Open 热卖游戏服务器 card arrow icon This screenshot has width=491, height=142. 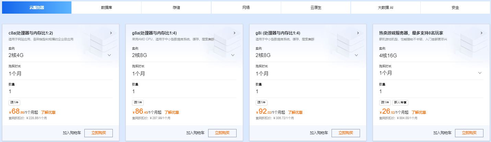coord(481,33)
